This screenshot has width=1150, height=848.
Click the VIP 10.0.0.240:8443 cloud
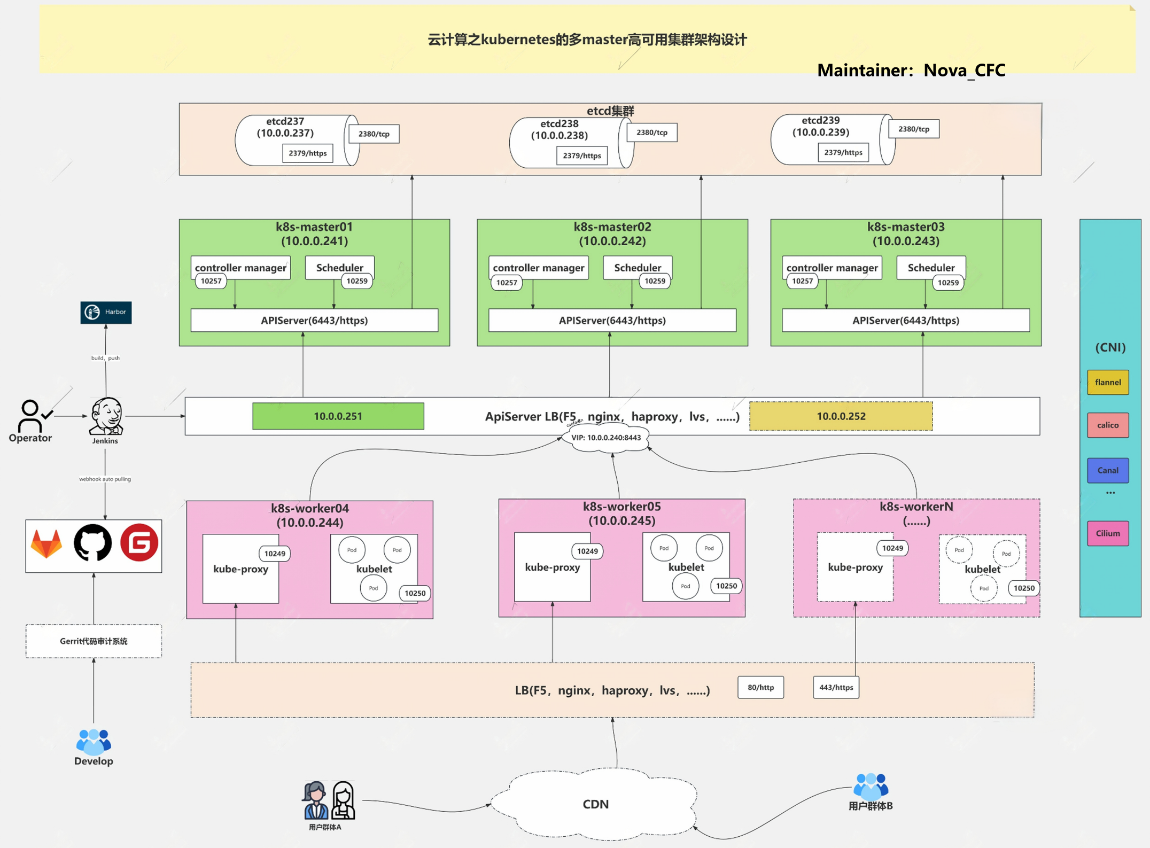point(606,438)
